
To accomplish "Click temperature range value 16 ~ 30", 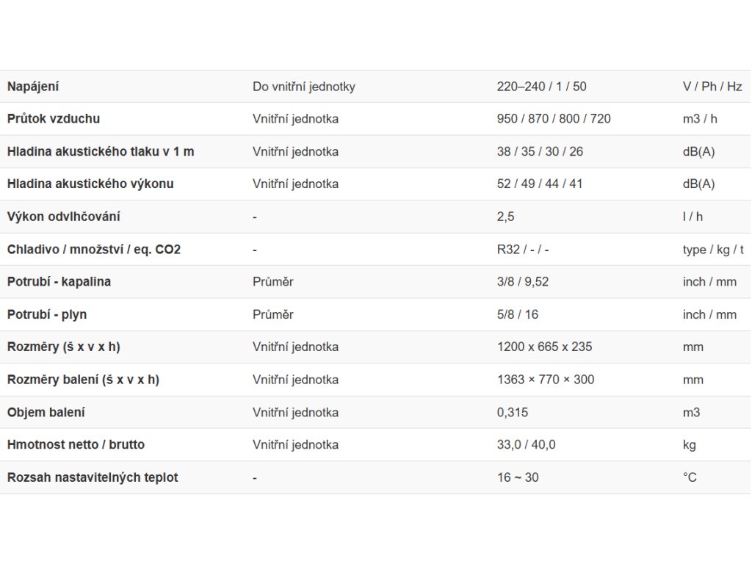I will 518,477.
